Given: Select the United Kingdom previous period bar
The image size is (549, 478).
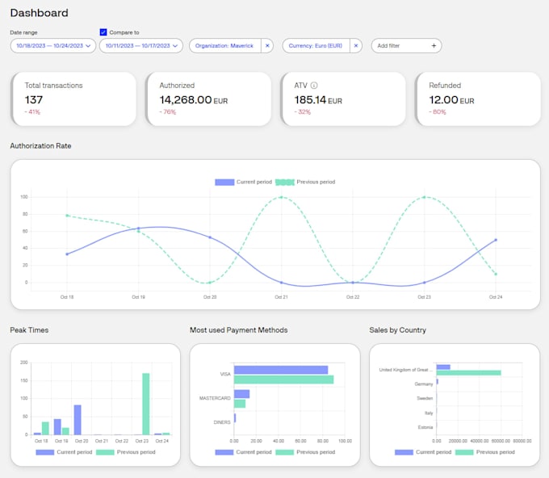Looking at the screenshot, I should [468, 373].
